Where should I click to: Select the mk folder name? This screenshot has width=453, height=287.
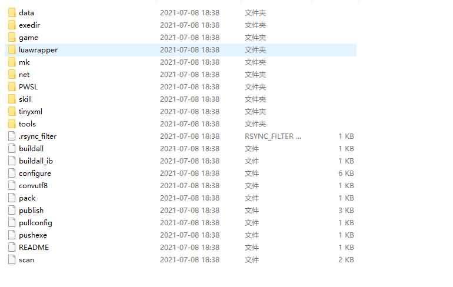coord(24,62)
